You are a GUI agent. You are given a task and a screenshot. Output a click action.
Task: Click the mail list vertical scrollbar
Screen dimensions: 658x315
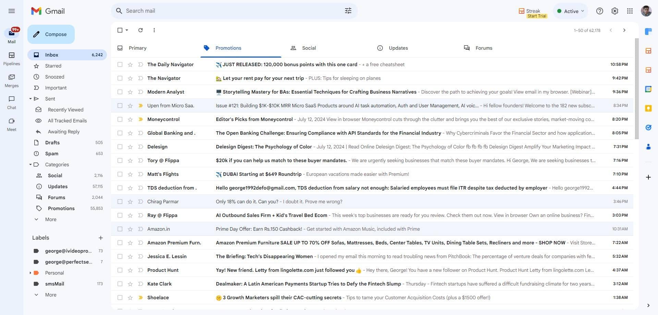pos(637,89)
